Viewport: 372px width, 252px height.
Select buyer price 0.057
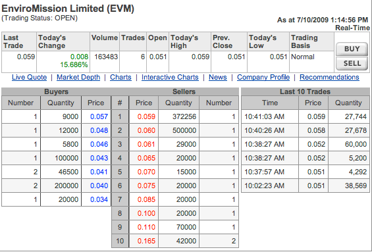pos(99,116)
